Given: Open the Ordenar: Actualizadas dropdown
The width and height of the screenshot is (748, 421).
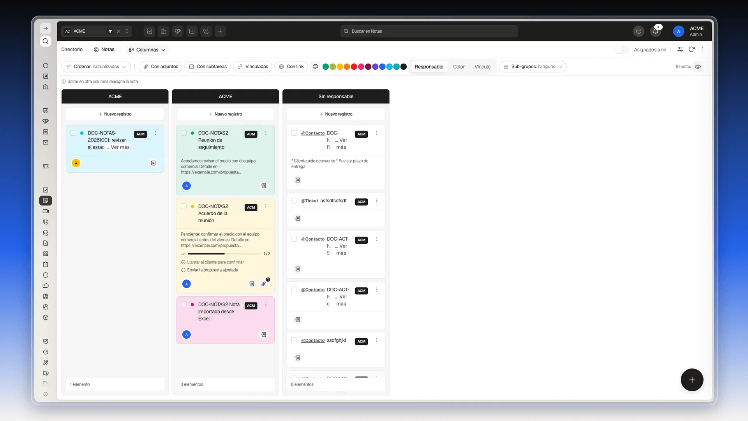Looking at the screenshot, I should pos(96,67).
